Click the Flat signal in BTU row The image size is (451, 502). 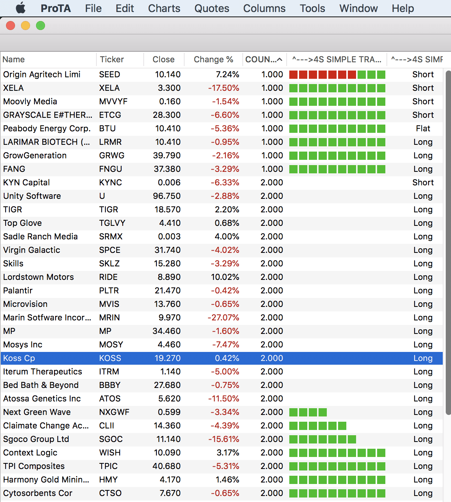click(423, 128)
